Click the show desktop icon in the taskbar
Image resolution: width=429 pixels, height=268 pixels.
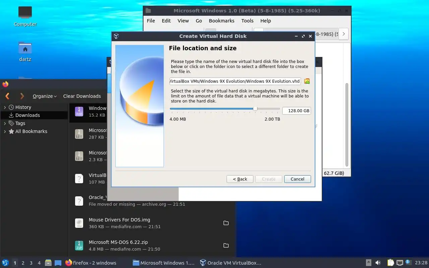(x=58, y=263)
